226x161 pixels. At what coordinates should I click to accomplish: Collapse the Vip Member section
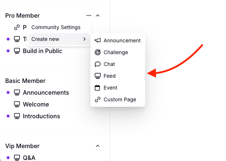pos(98,146)
